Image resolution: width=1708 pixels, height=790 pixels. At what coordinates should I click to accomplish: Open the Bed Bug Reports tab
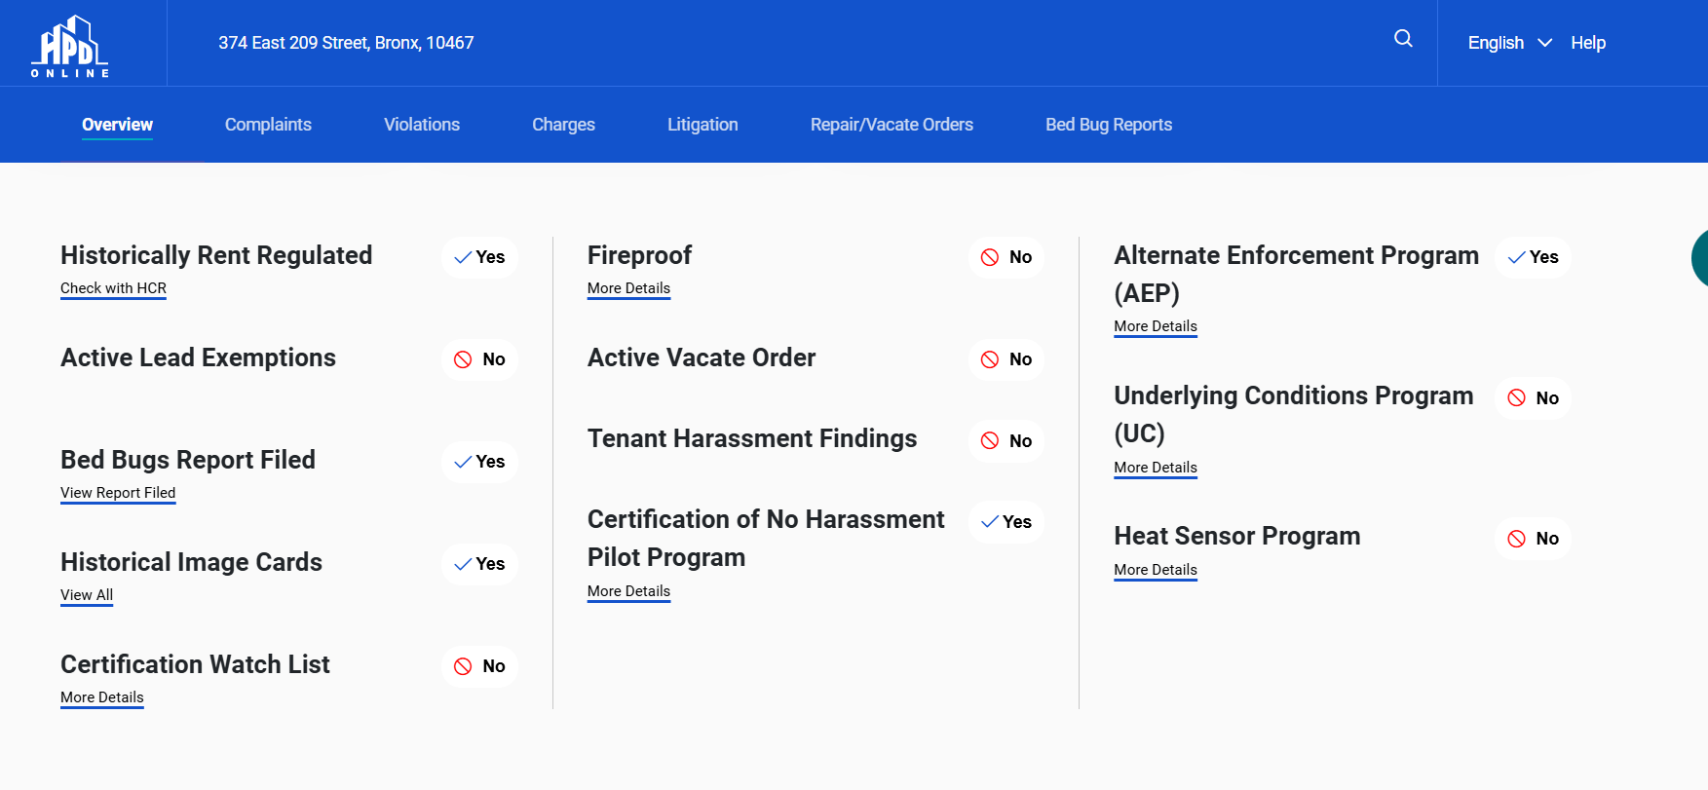(1109, 125)
